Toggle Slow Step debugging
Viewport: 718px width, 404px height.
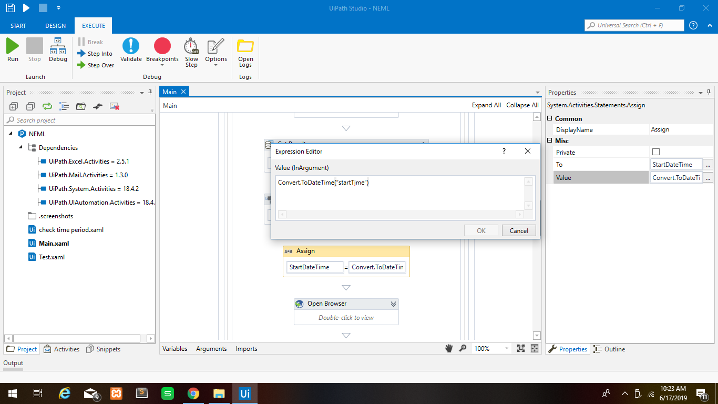pyautogui.click(x=191, y=53)
